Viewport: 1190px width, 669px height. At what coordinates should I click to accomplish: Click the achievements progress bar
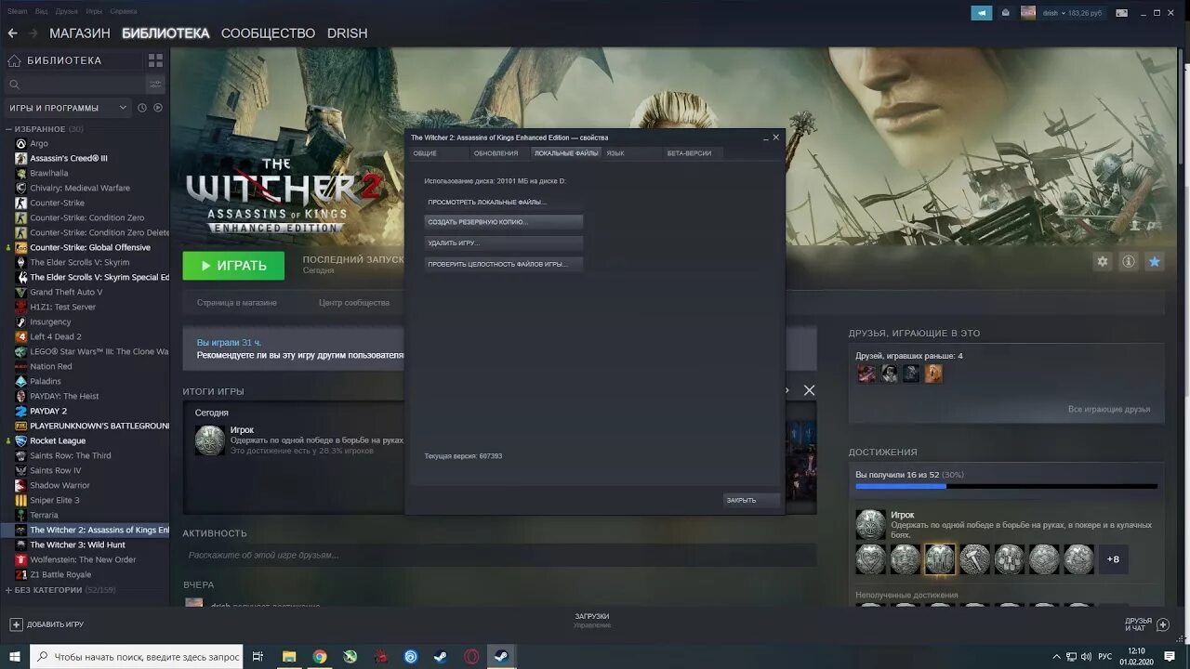pos(1006,486)
